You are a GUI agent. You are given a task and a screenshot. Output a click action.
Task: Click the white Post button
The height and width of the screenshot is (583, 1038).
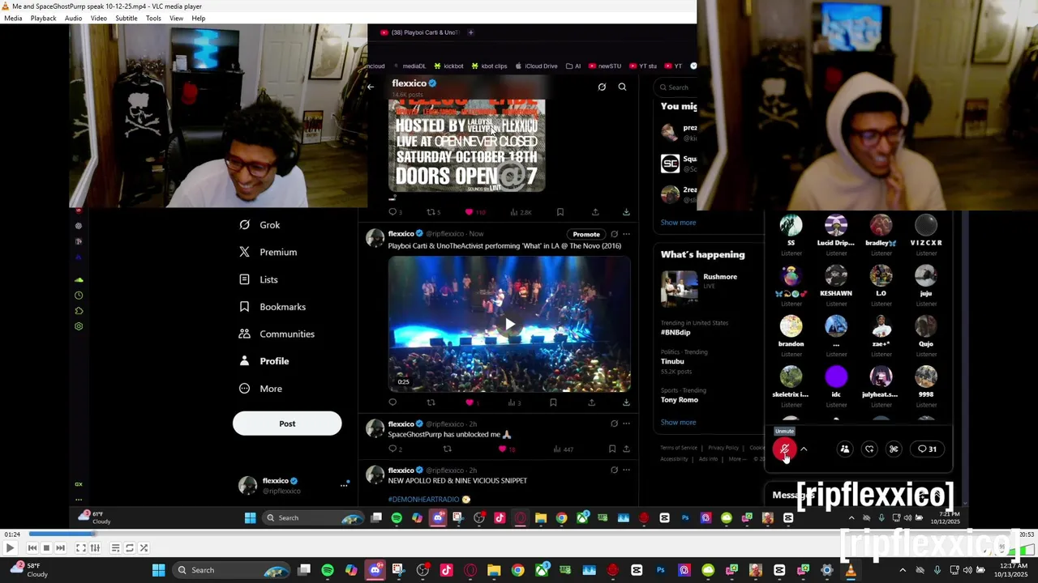[287, 423]
